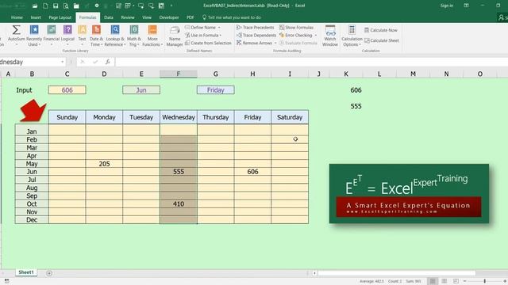508x285 pixels.
Task: Add a new sheet with plus icon
Action: point(49,273)
